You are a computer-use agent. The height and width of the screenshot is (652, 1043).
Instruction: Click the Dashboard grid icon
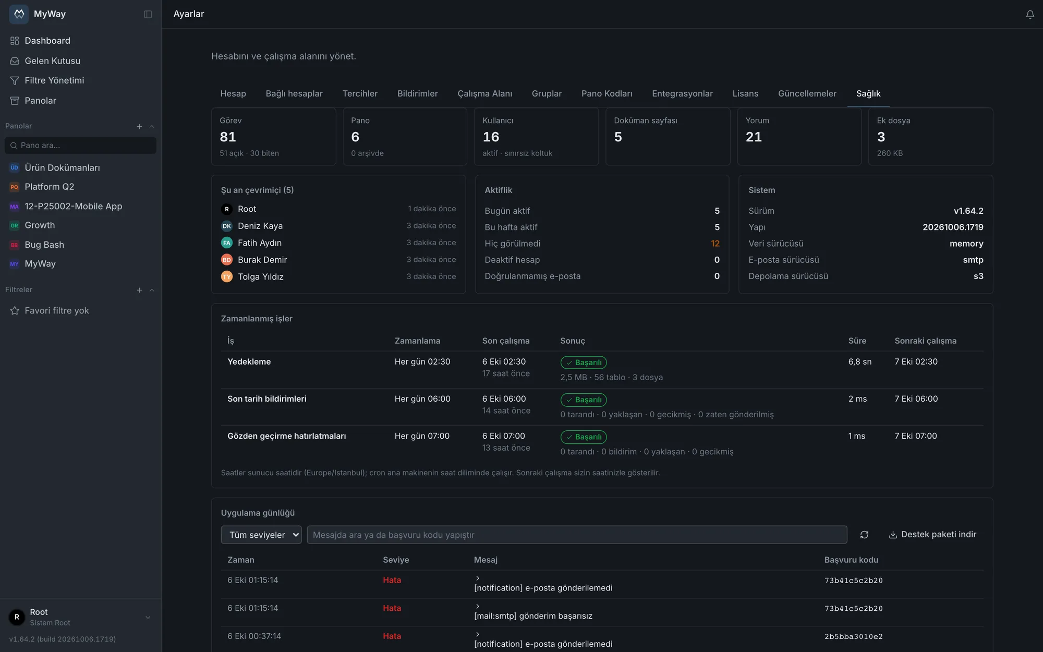pos(15,41)
